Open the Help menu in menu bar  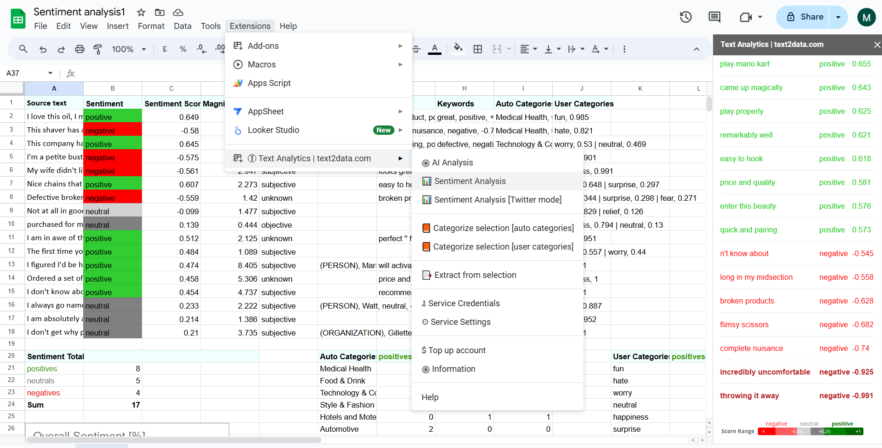288,26
